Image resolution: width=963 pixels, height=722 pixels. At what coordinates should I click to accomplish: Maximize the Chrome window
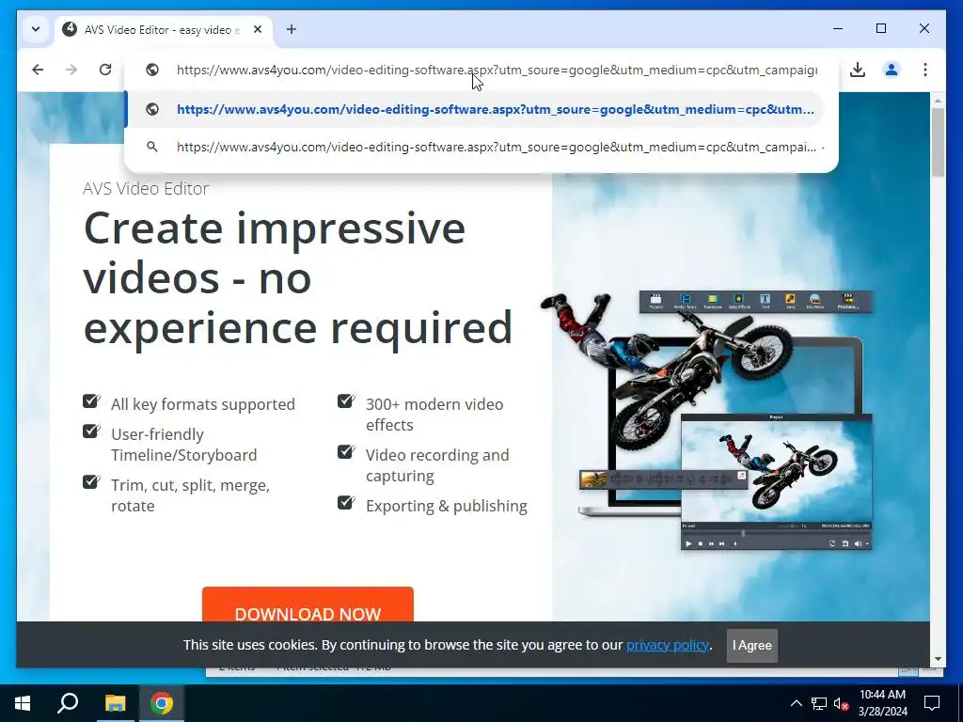[880, 28]
